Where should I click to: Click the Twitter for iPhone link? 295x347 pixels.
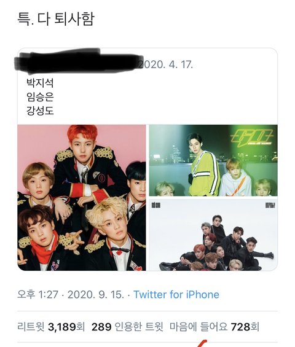coord(176,295)
